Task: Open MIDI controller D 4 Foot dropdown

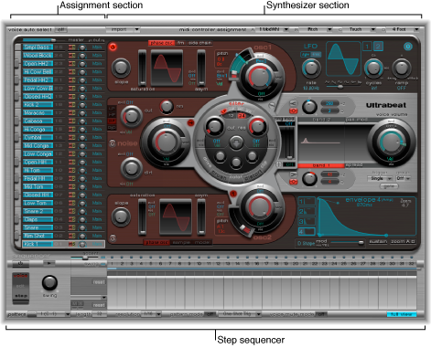Action: pyautogui.click(x=403, y=29)
